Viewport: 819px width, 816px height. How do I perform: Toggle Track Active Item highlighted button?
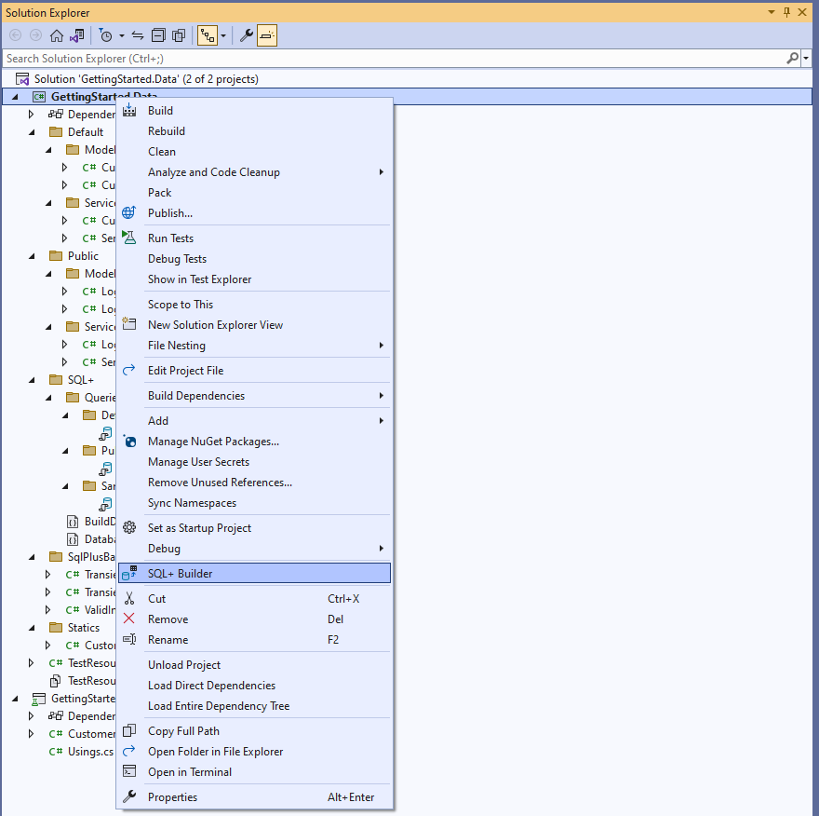(208, 35)
